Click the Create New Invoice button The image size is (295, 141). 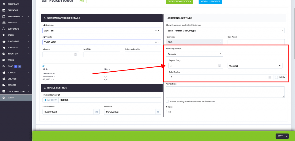179,2
